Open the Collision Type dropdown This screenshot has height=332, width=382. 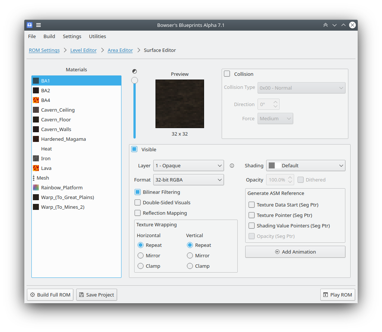[301, 88]
